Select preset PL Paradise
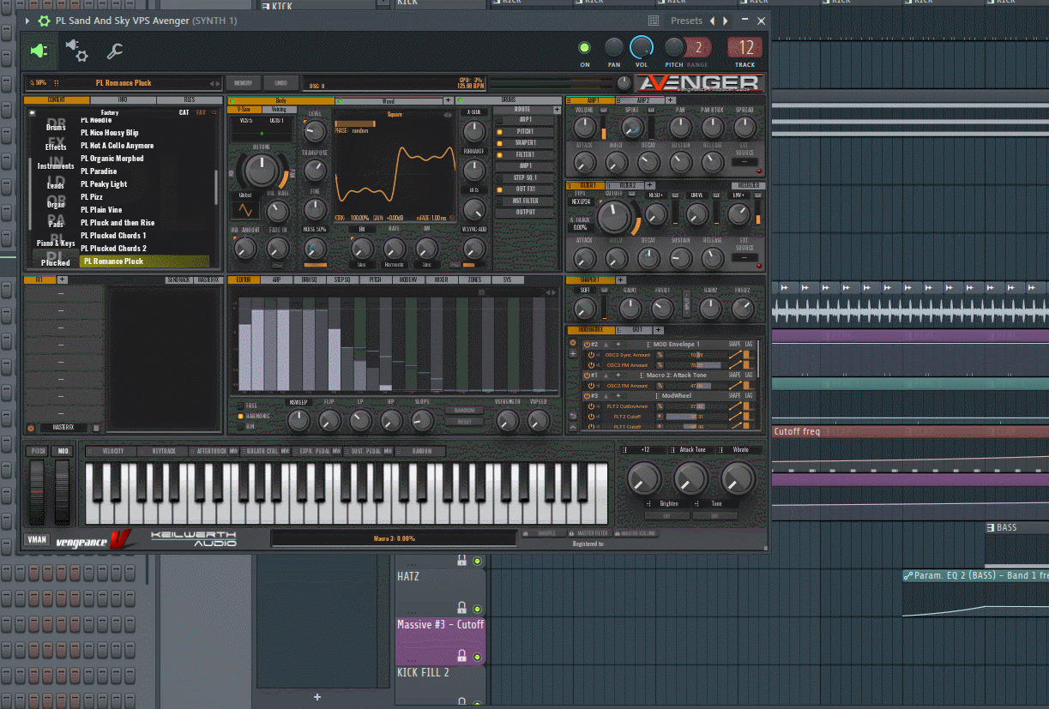The width and height of the screenshot is (1049, 709). pos(99,171)
